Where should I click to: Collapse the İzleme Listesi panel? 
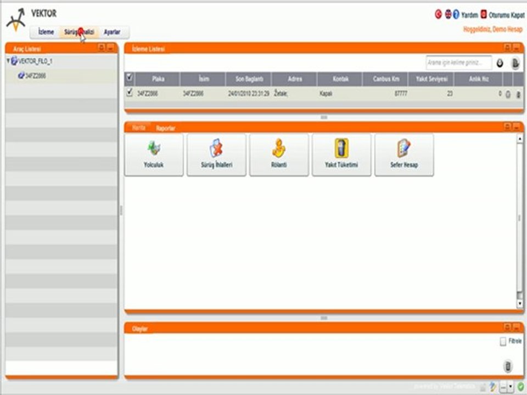(517, 48)
